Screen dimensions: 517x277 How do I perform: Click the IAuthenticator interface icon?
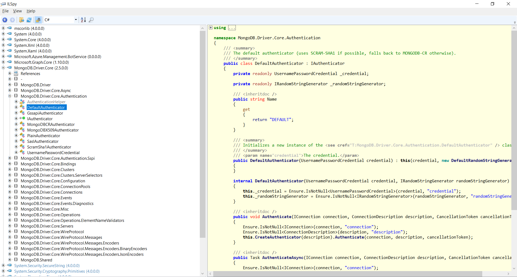pyautogui.click(x=22, y=119)
